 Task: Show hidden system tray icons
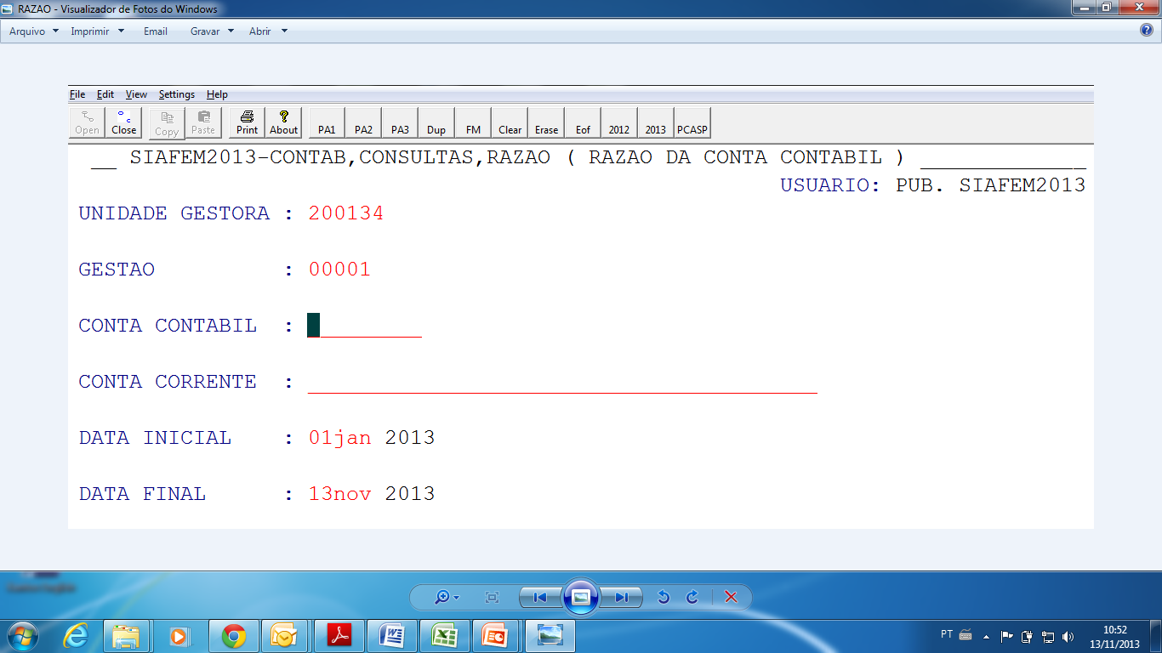986,636
